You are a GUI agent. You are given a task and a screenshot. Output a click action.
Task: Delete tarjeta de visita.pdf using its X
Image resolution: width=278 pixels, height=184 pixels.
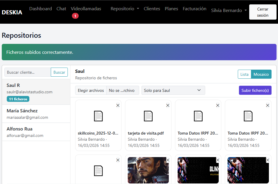click(x=168, y=105)
